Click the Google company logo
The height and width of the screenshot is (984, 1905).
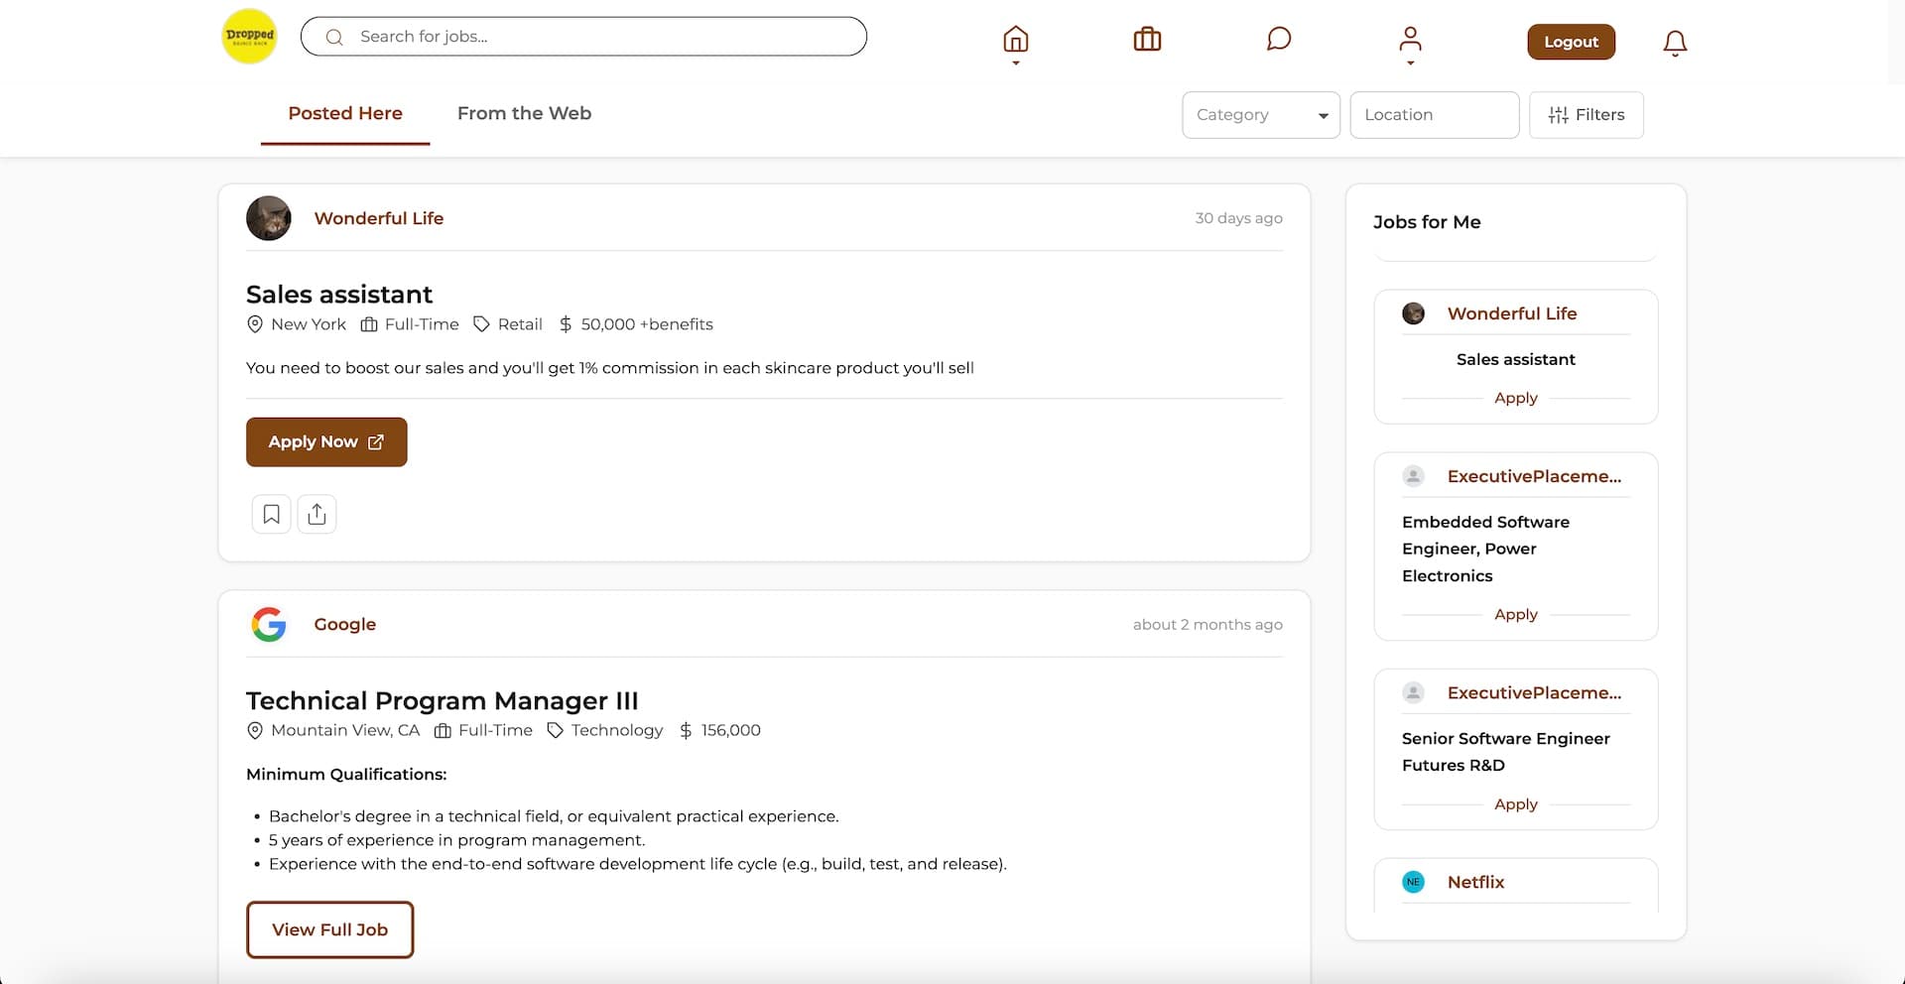pos(269,625)
